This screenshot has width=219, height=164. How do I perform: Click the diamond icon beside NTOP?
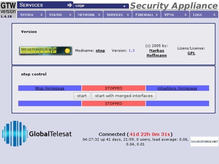(124, 6)
